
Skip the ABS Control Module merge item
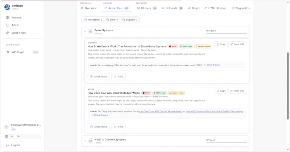point(119,127)
